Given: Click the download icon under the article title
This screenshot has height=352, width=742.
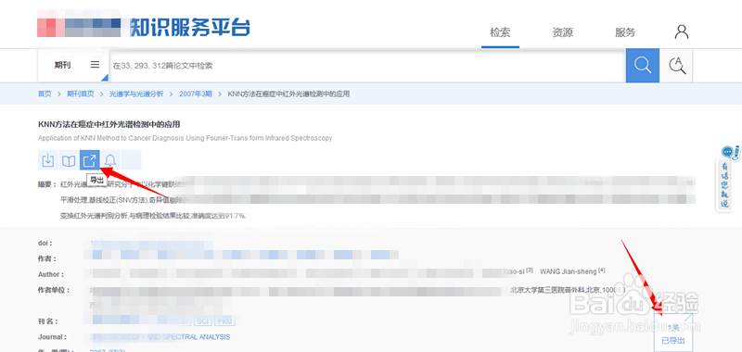Looking at the screenshot, I should pos(48,160).
